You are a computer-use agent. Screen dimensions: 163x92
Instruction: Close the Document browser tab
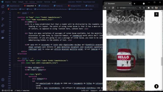click(130, 4)
